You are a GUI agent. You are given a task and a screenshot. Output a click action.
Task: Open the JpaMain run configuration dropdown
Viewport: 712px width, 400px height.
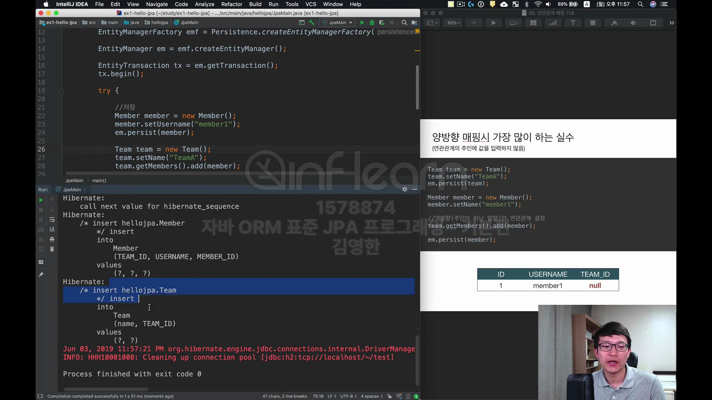coord(337,23)
